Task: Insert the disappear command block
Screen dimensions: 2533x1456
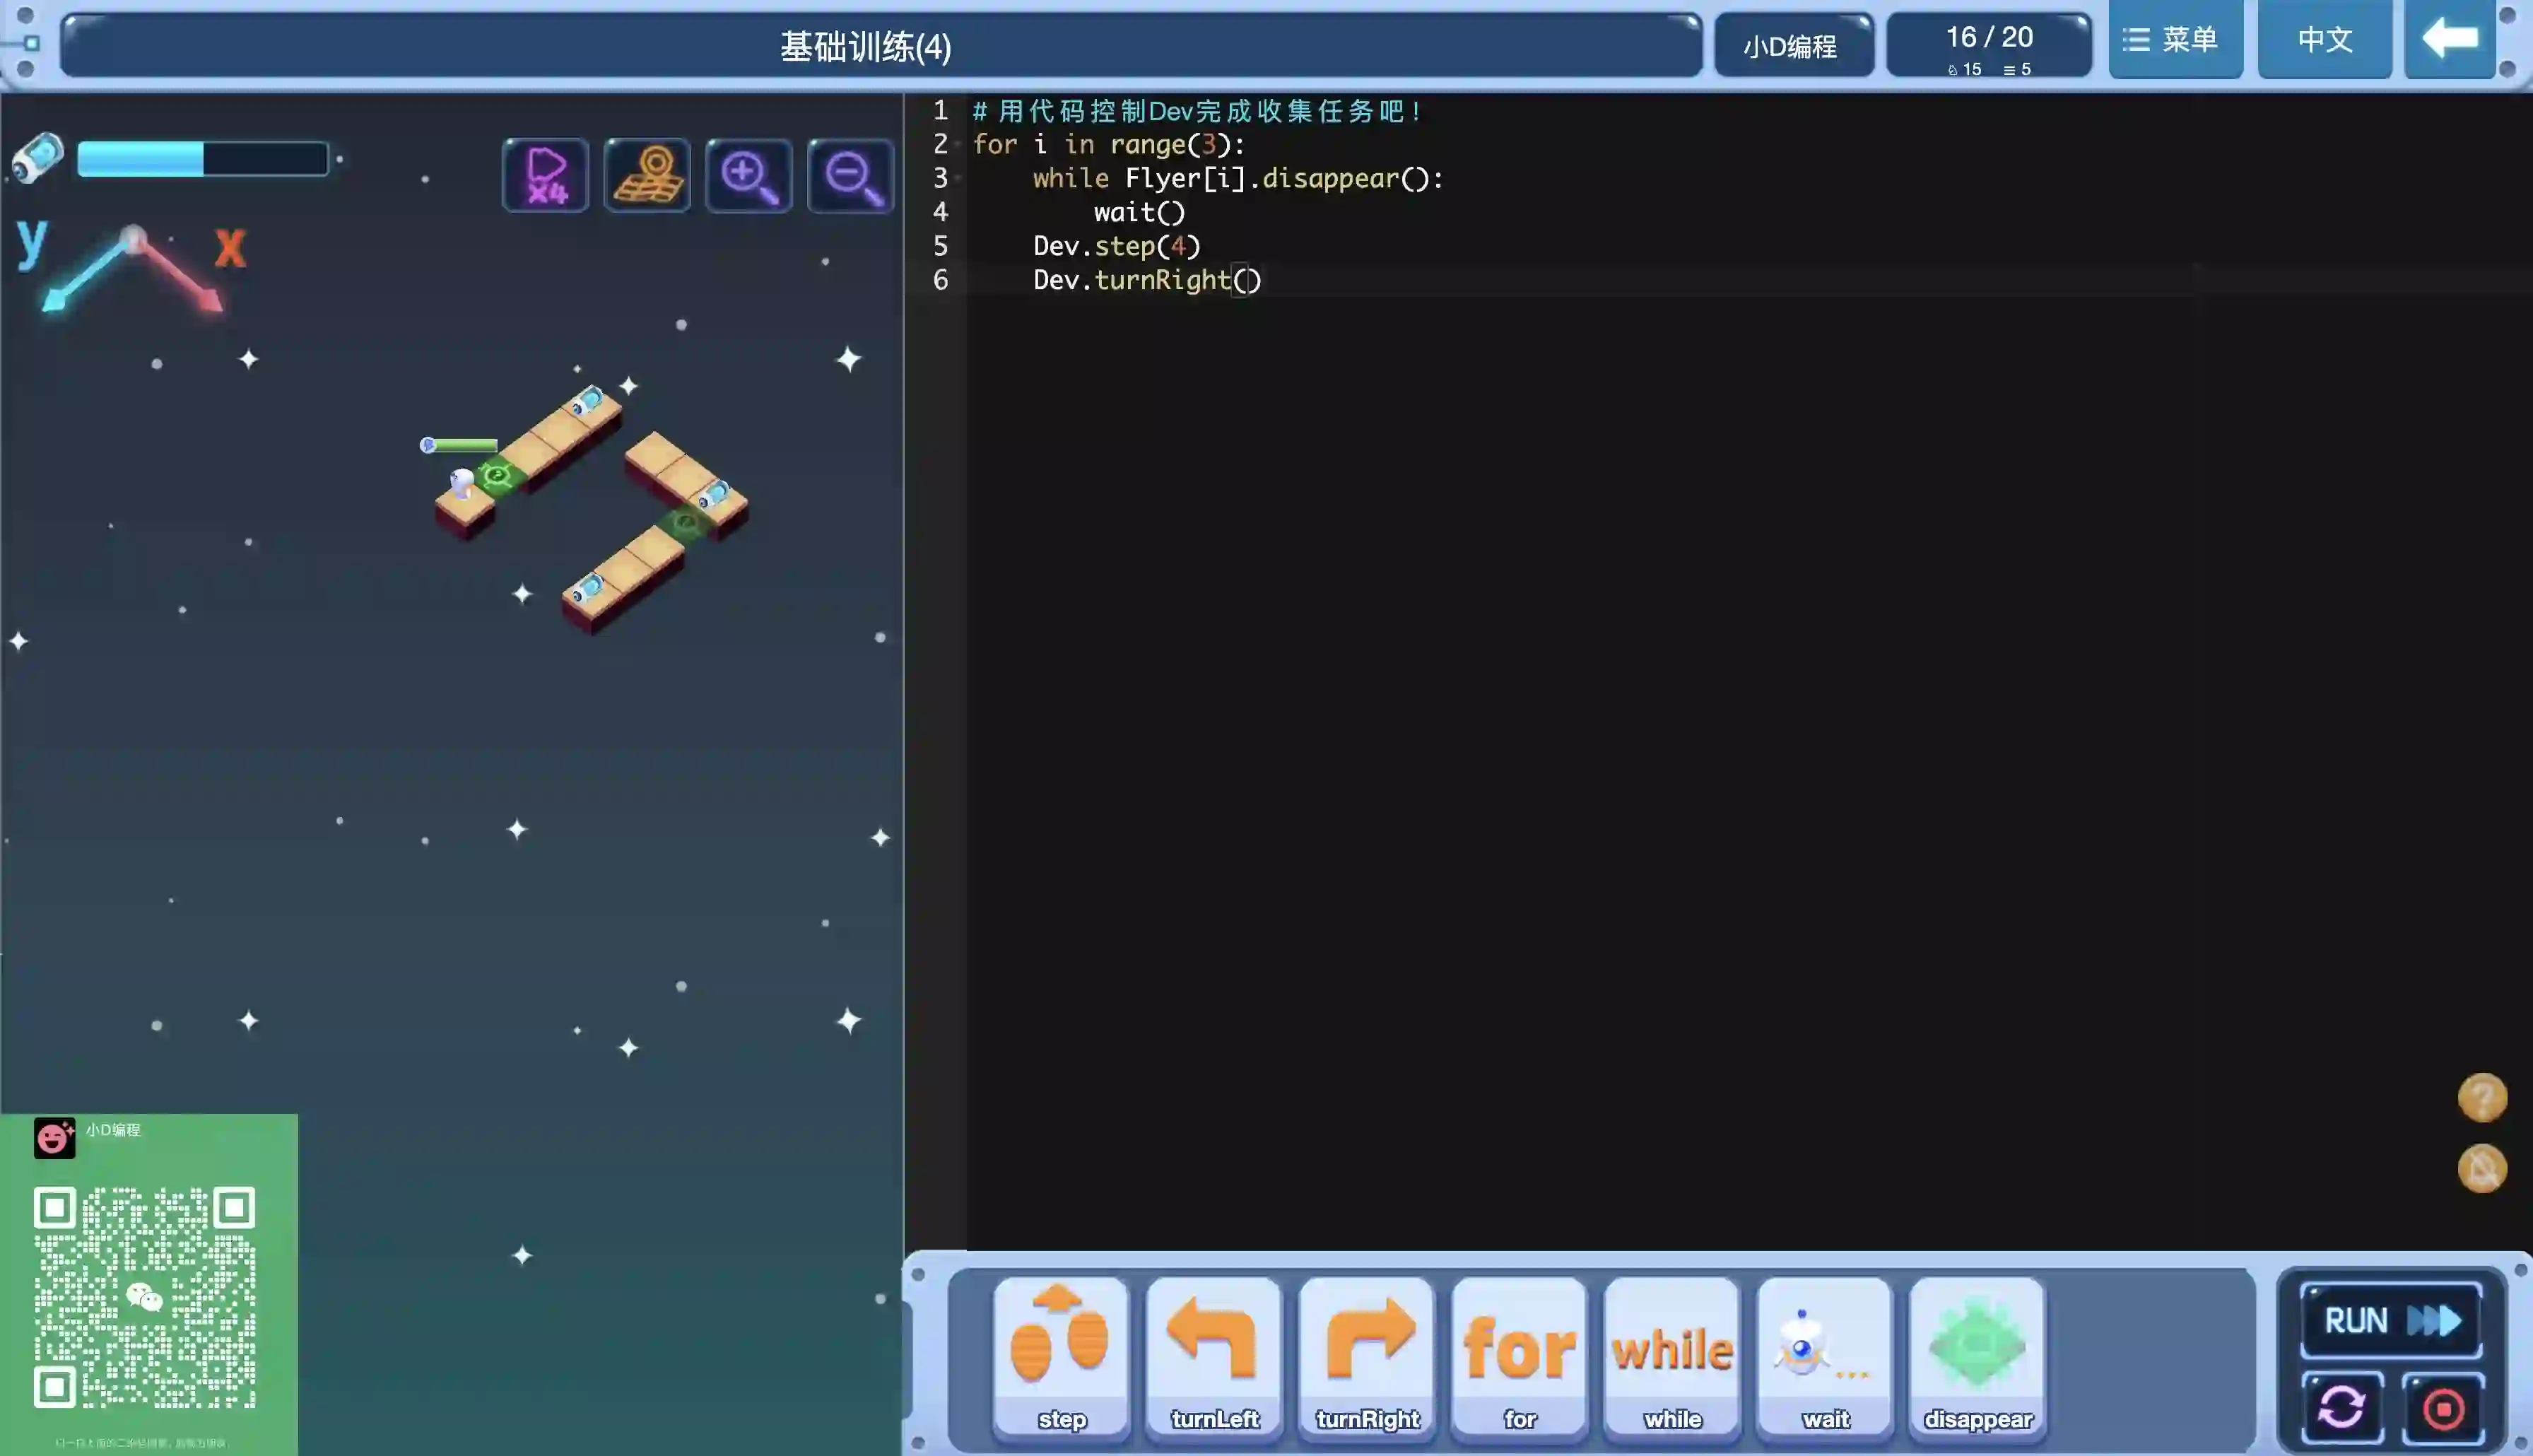Action: tap(1977, 1356)
